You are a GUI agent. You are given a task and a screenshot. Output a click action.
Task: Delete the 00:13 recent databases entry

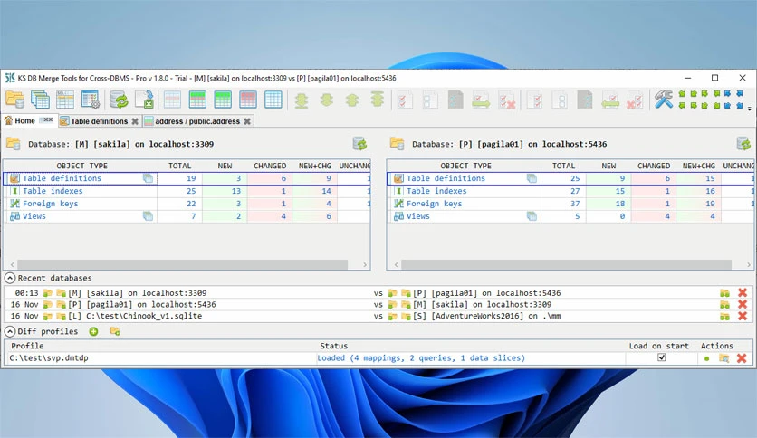(x=743, y=292)
